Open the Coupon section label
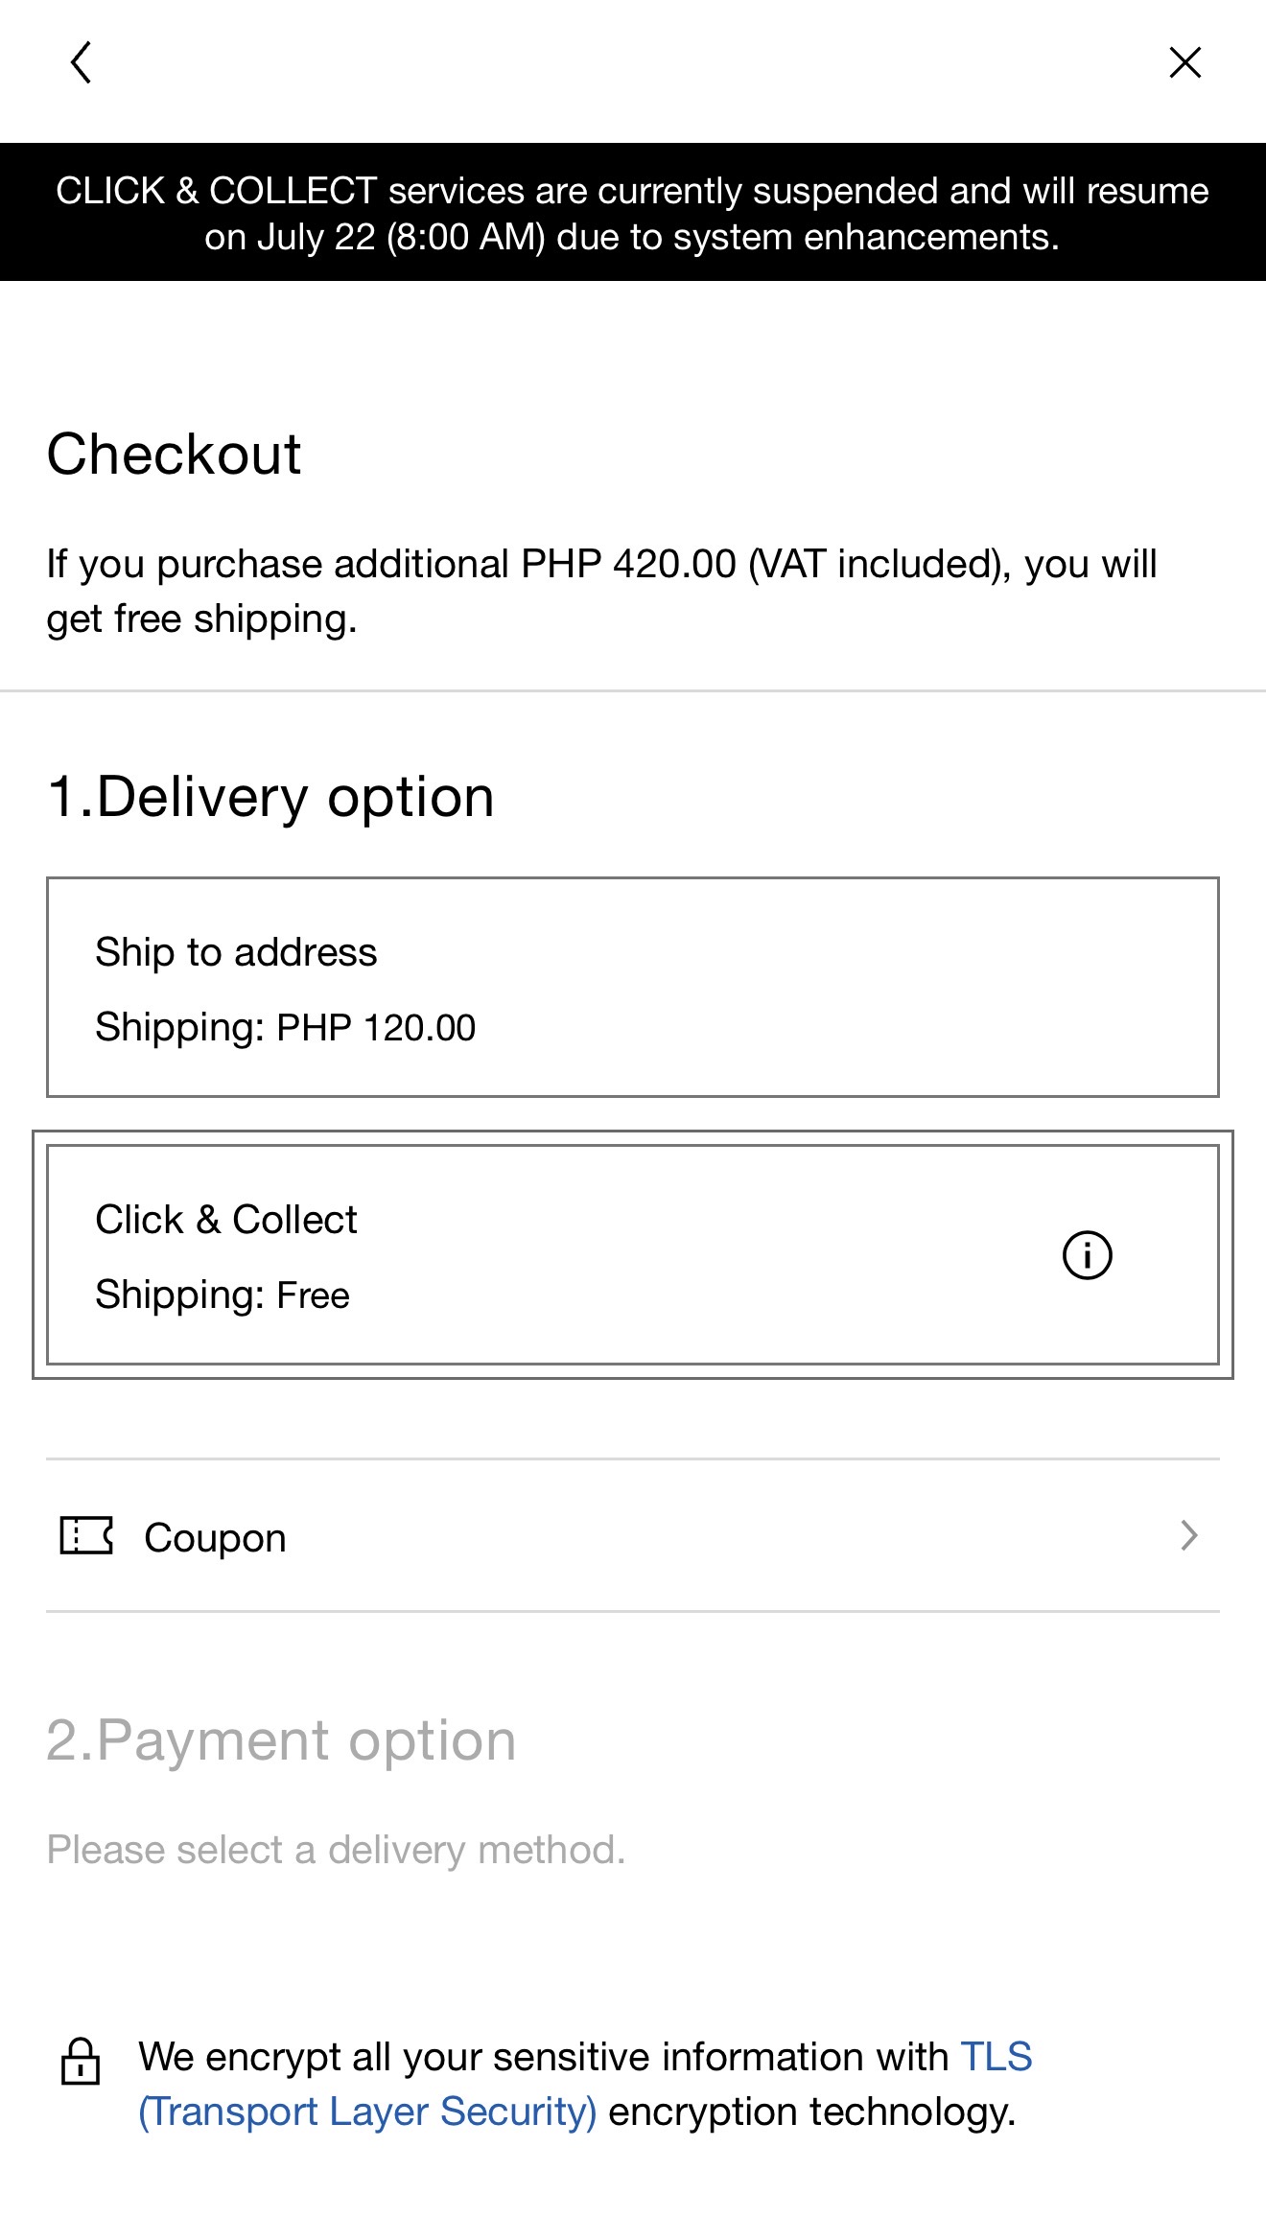This screenshot has width=1266, height=2217. (215, 1538)
